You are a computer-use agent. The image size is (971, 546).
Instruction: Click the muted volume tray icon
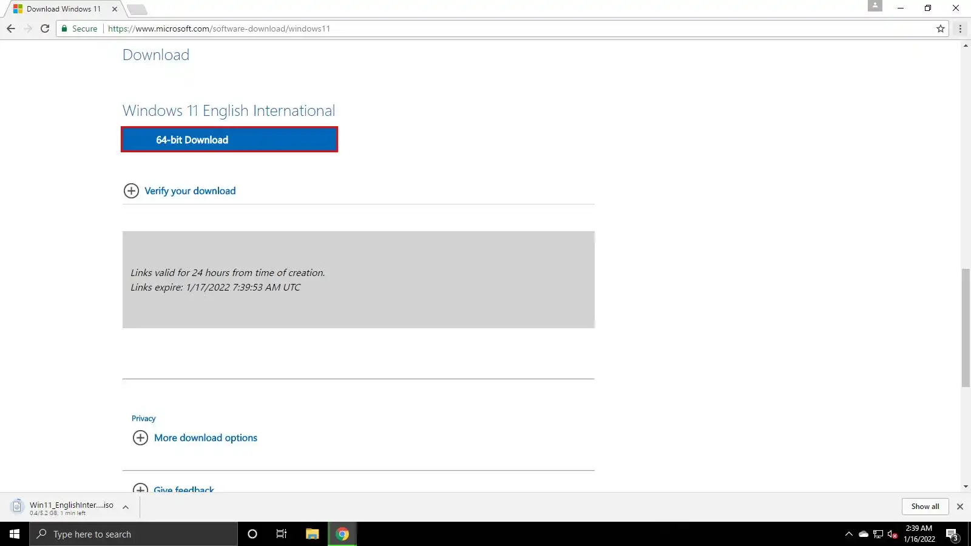[892, 534]
